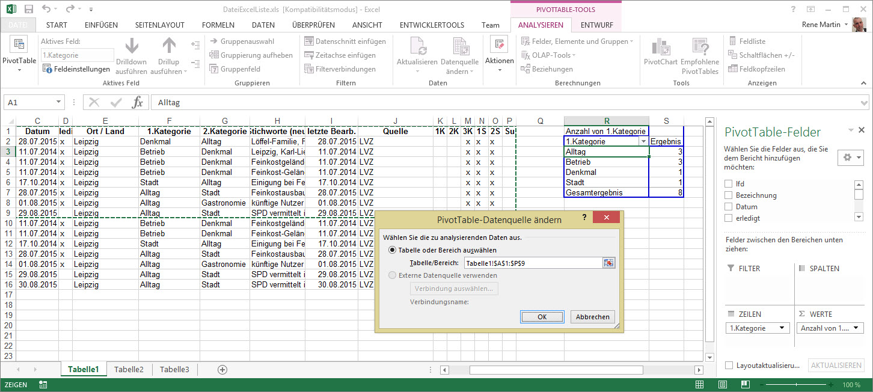The image size is (873, 392).
Task: Open the Tabelle2 sheet tab
Action: pyautogui.click(x=129, y=369)
